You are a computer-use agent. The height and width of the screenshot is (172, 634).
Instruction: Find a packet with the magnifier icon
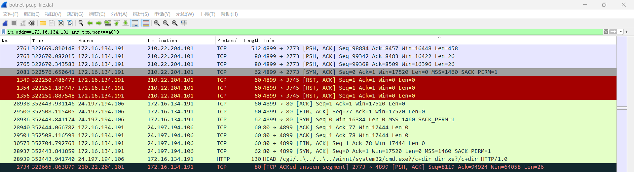81,23
